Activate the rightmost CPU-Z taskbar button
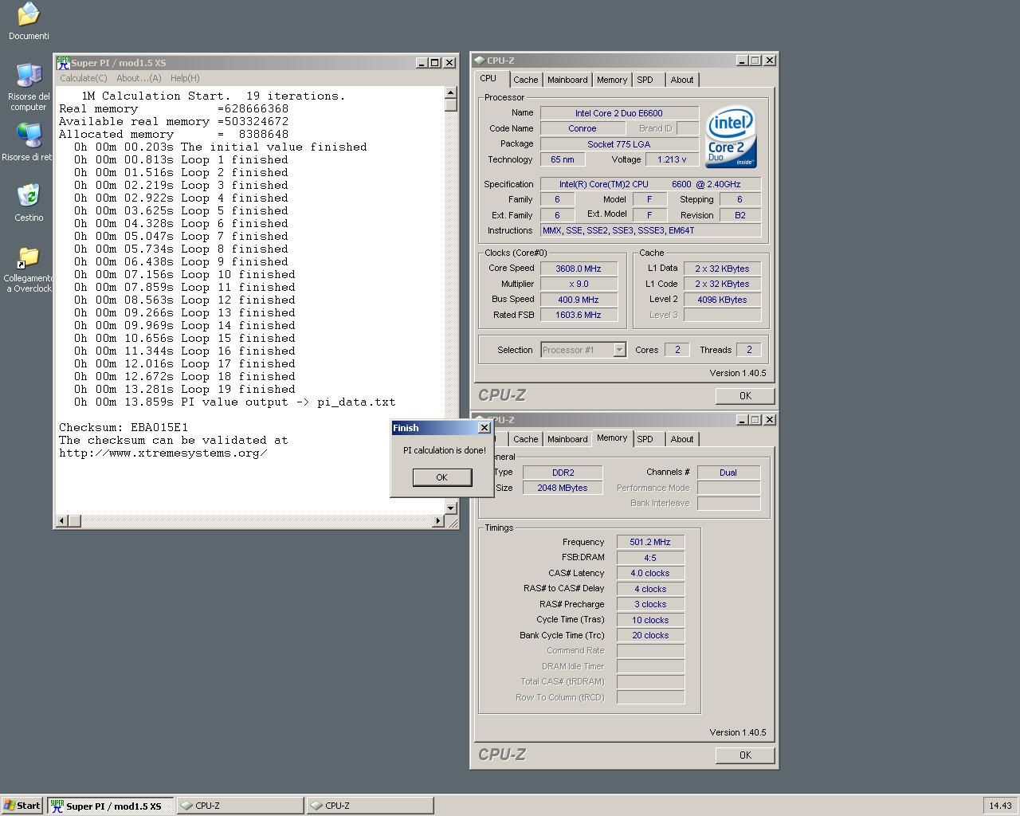This screenshot has width=1020, height=816. coord(370,806)
